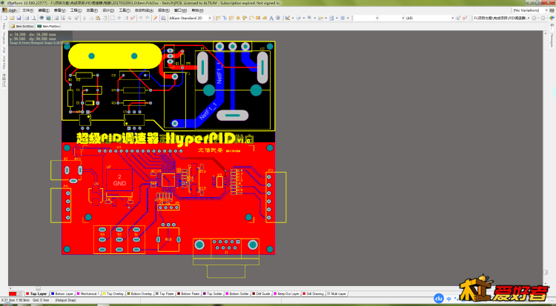Select the Bottom Overlay layer tab
Viewport: 556px width, 306px height.
click(139, 293)
